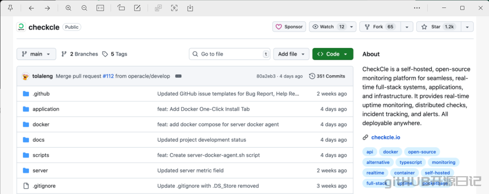The width and height of the screenshot is (489, 194).
Task: Open the green Code dropdown button
Action: click(x=333, y=54)
